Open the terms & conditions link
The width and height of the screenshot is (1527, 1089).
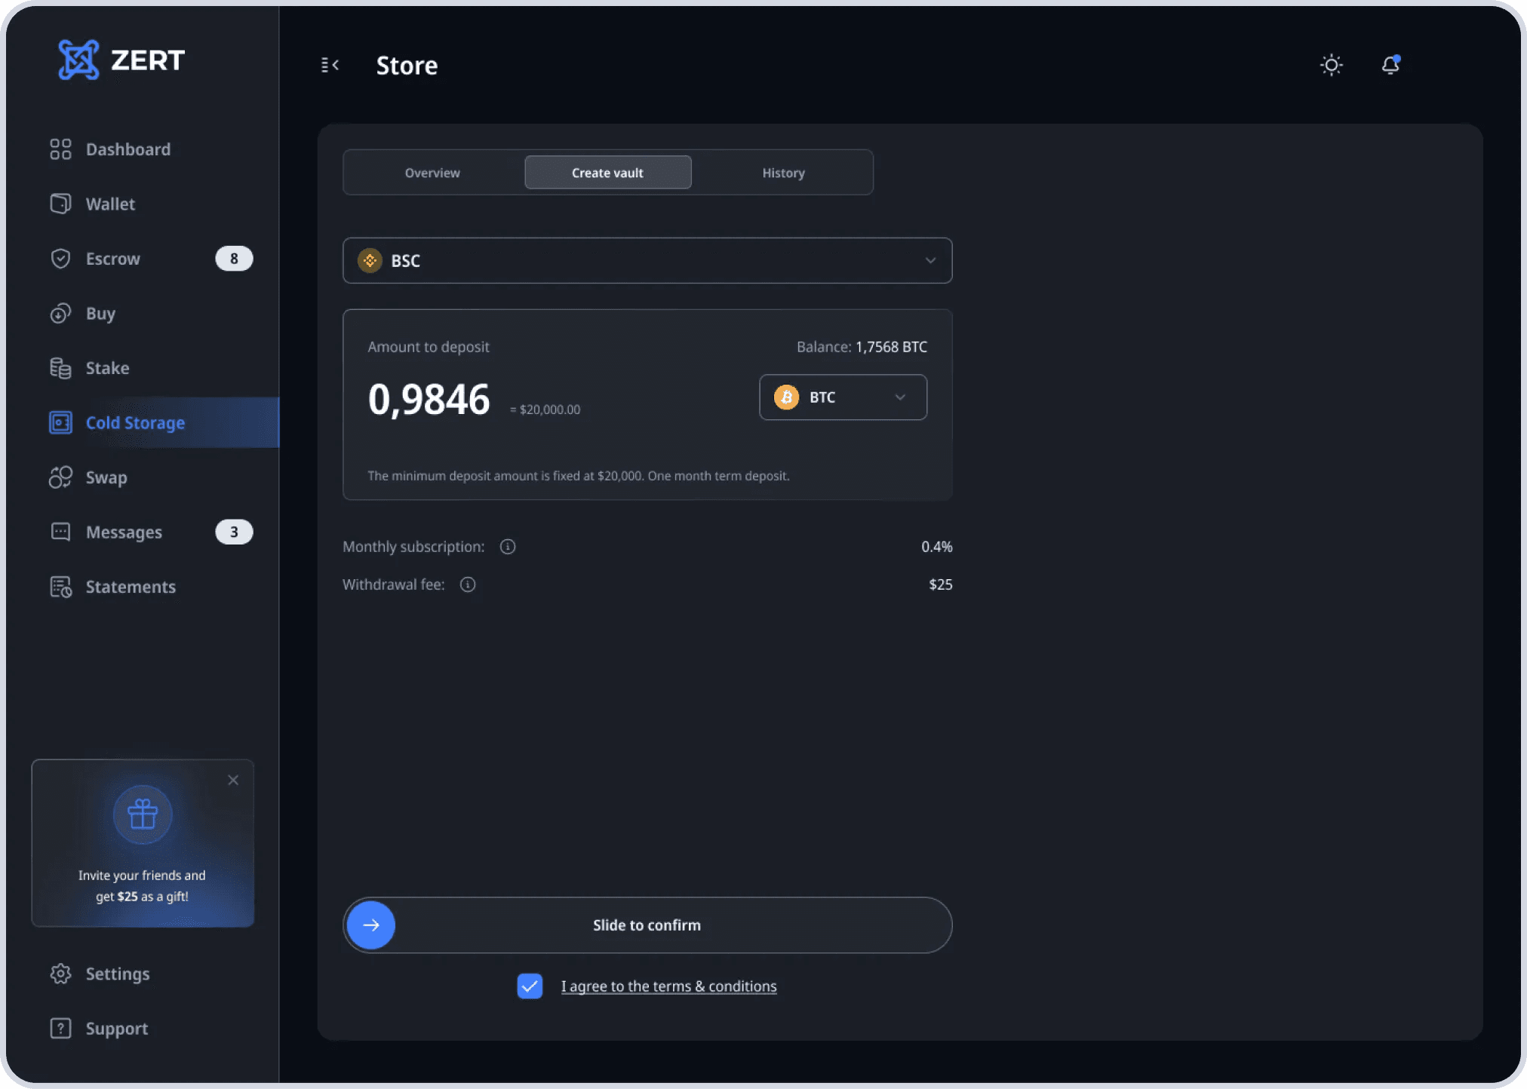[x=668, y=986]
